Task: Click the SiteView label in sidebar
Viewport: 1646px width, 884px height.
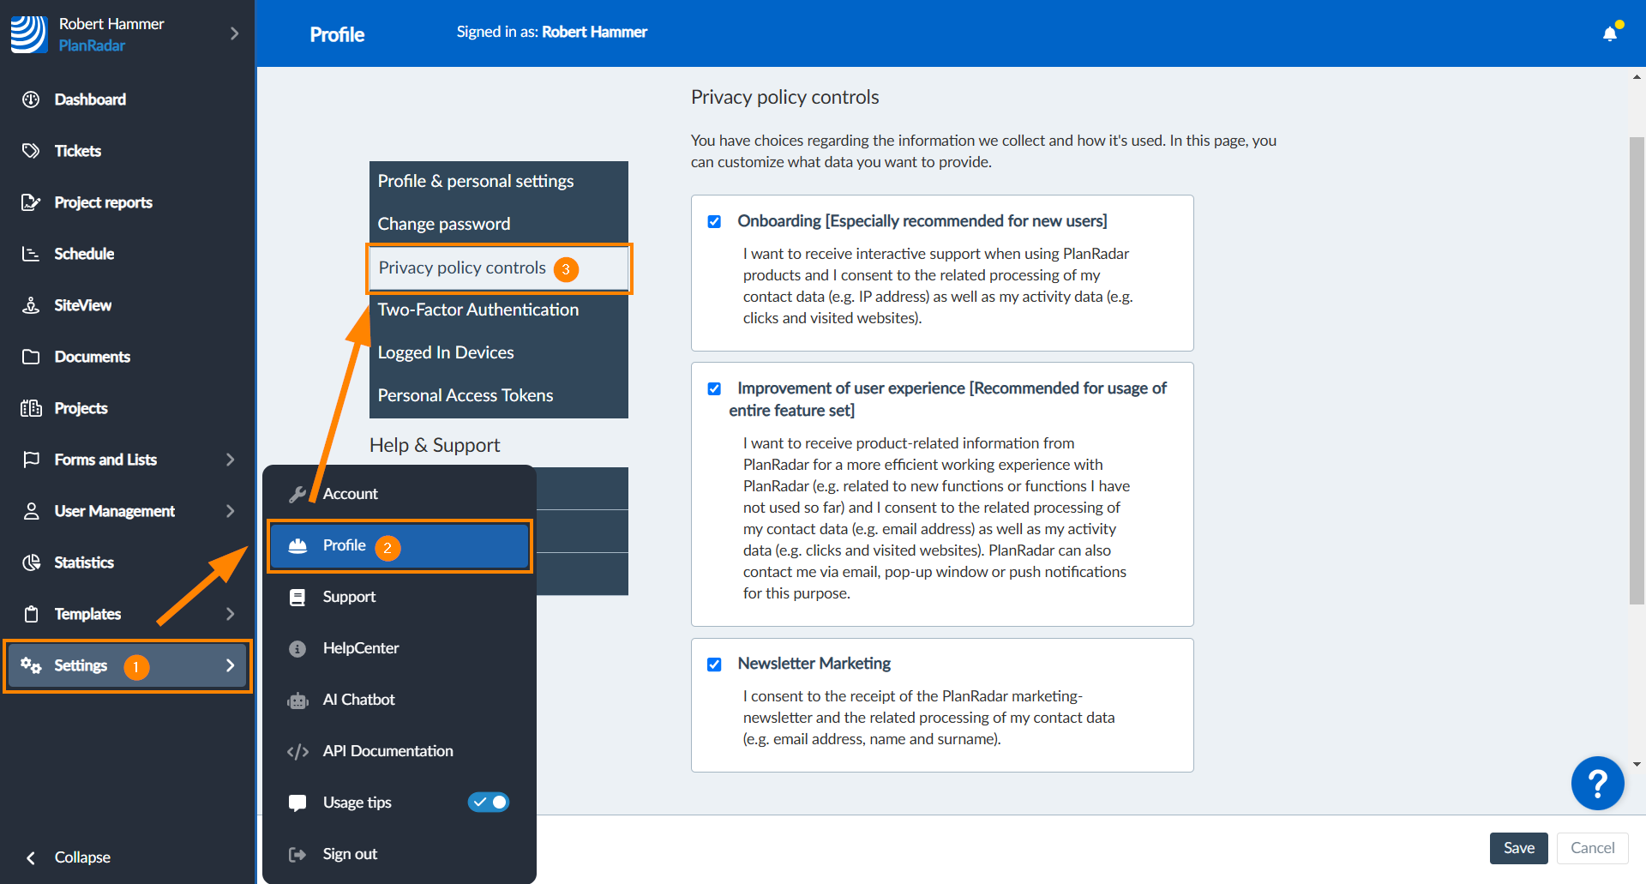Action: point(82,305)
